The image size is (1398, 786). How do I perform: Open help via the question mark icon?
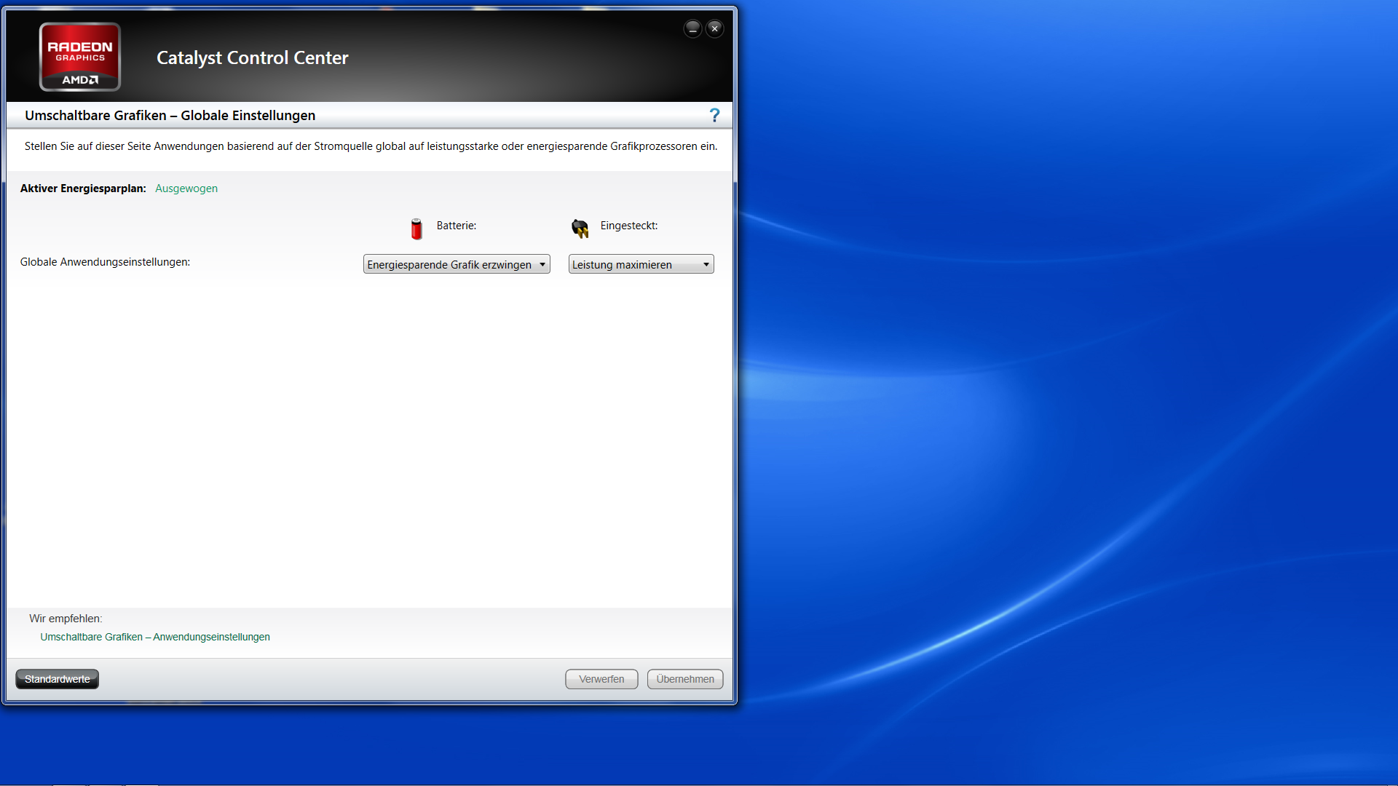coord(714,115)
